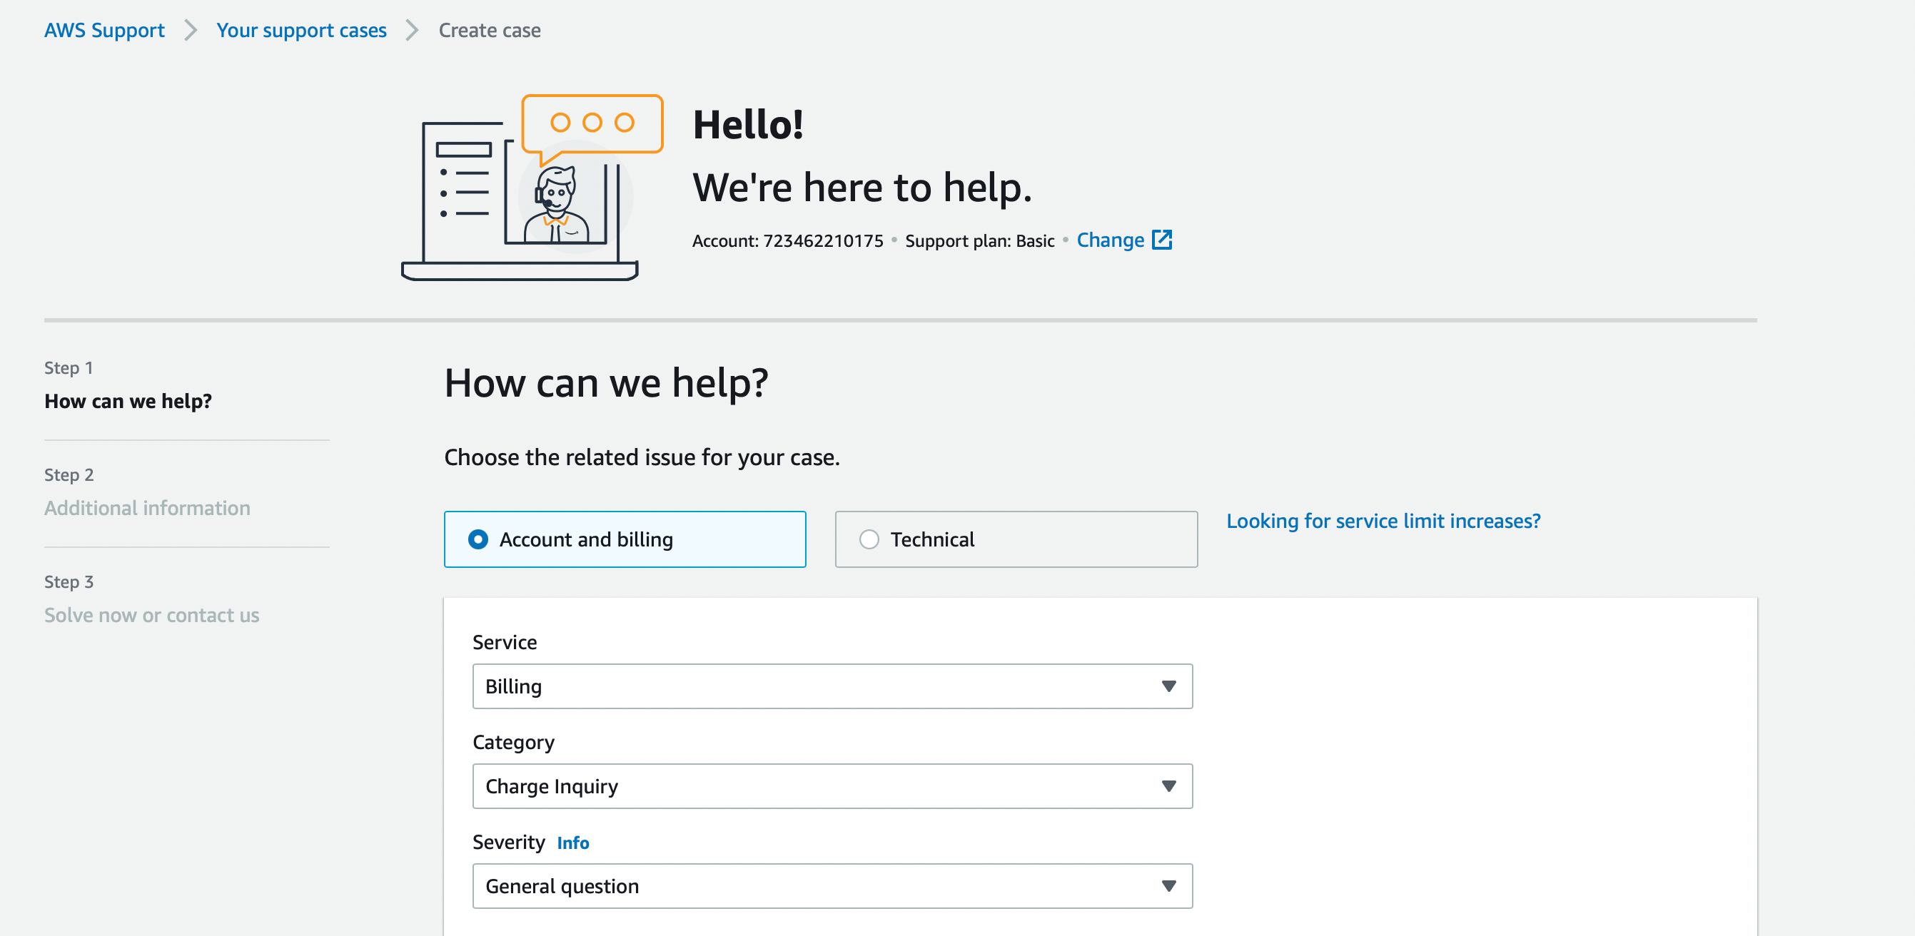The width and height of the screenshot is (1915, 936).
Task: Expand the Charge Inquiry category dropdown
Action: [x=818, y=786]
